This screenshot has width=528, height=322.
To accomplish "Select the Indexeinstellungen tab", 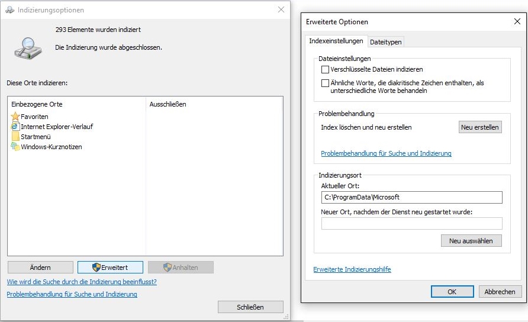I will [x=336, y=41].
